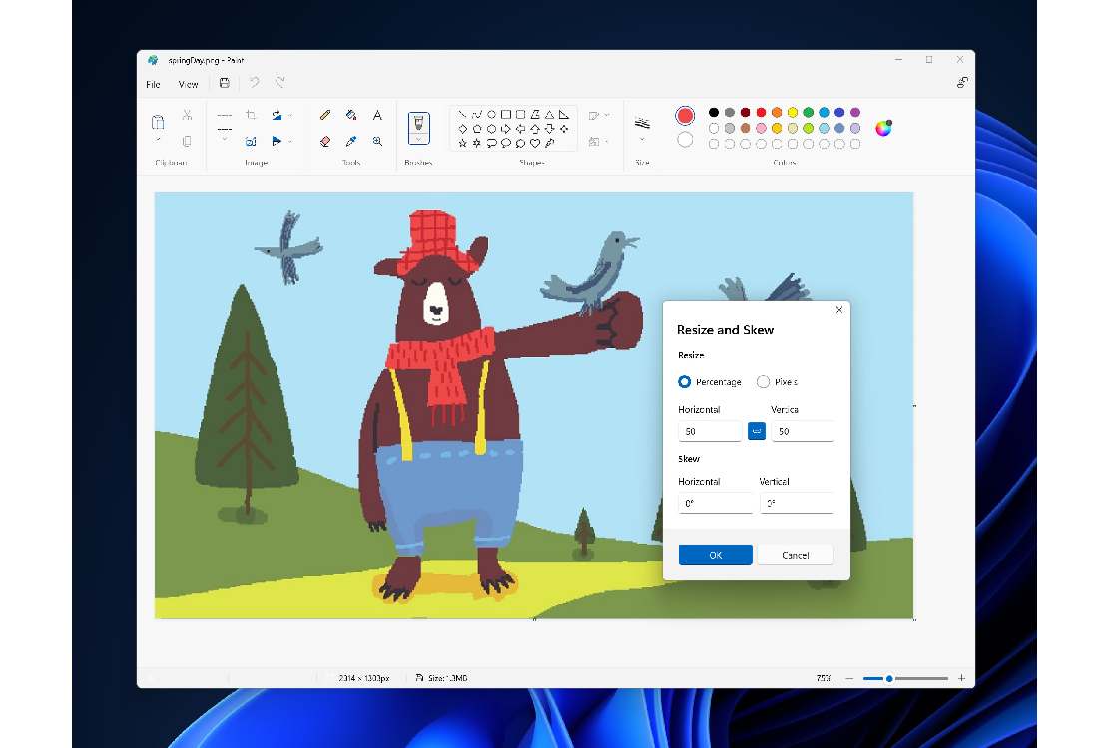Select the red color swatch

[761, 112]
